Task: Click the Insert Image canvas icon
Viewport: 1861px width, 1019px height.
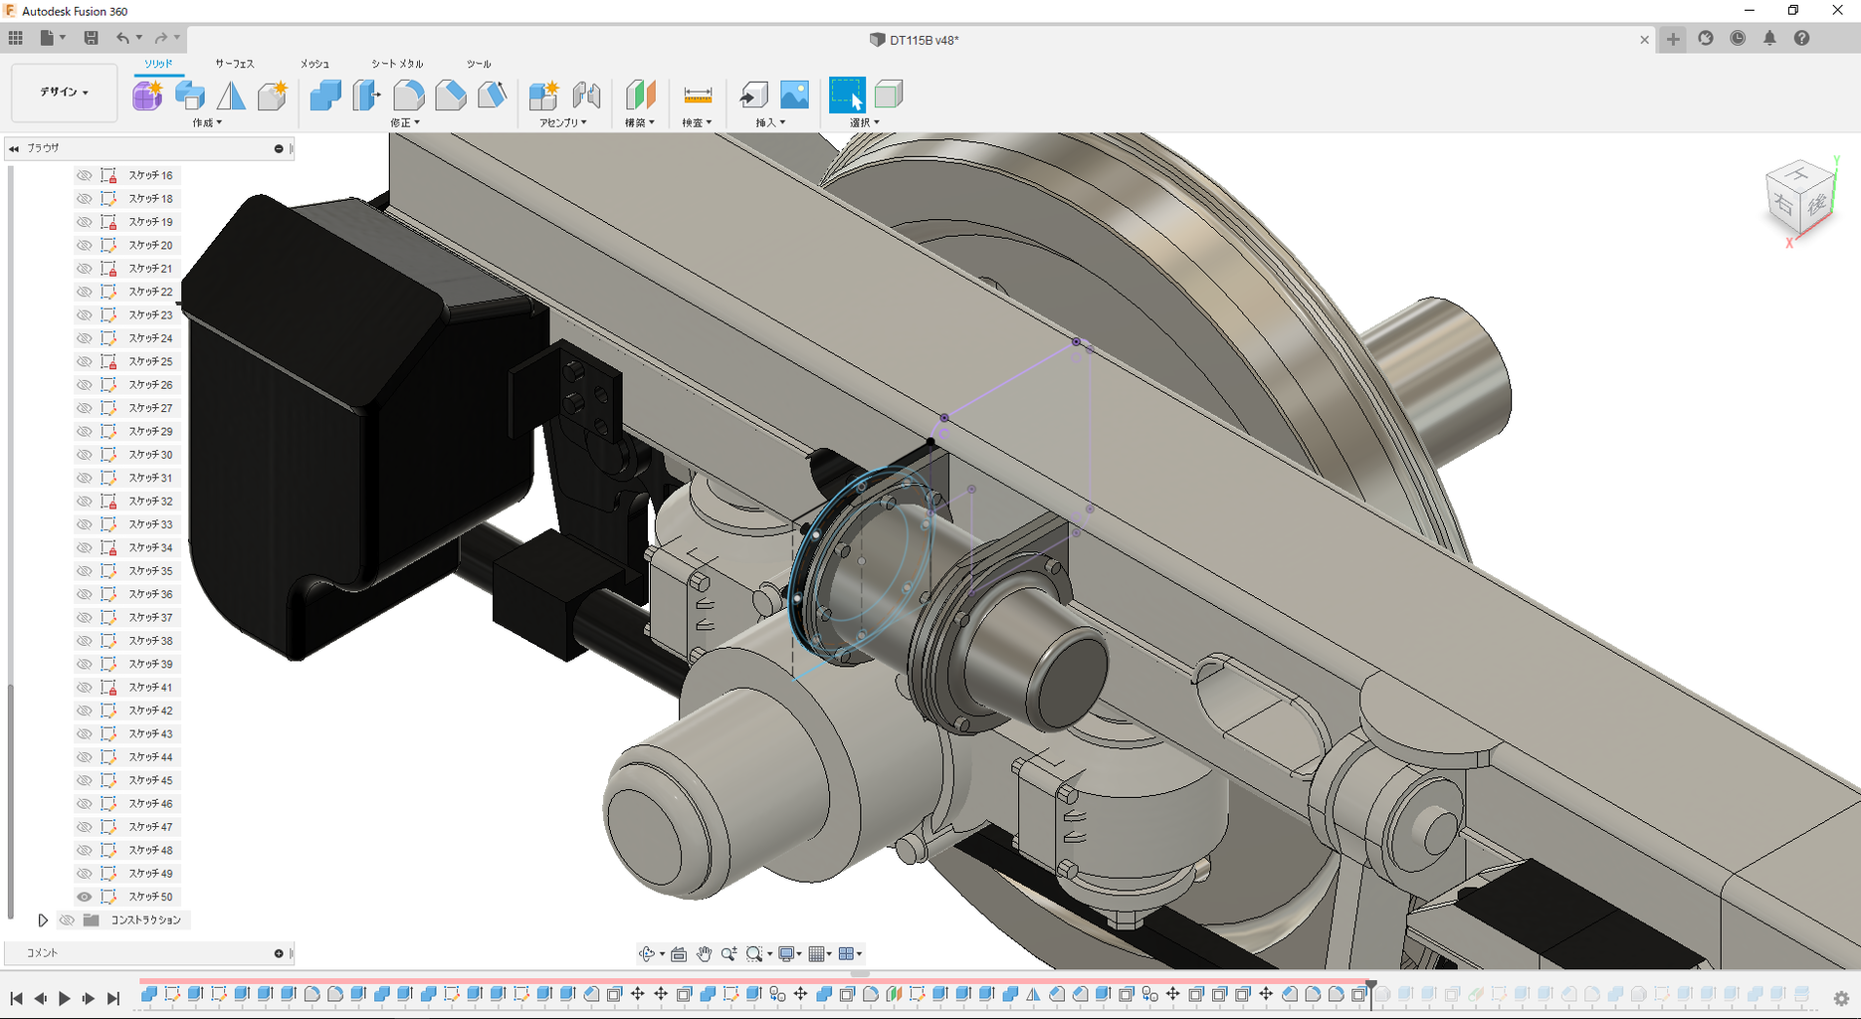Action: (794, 96)
